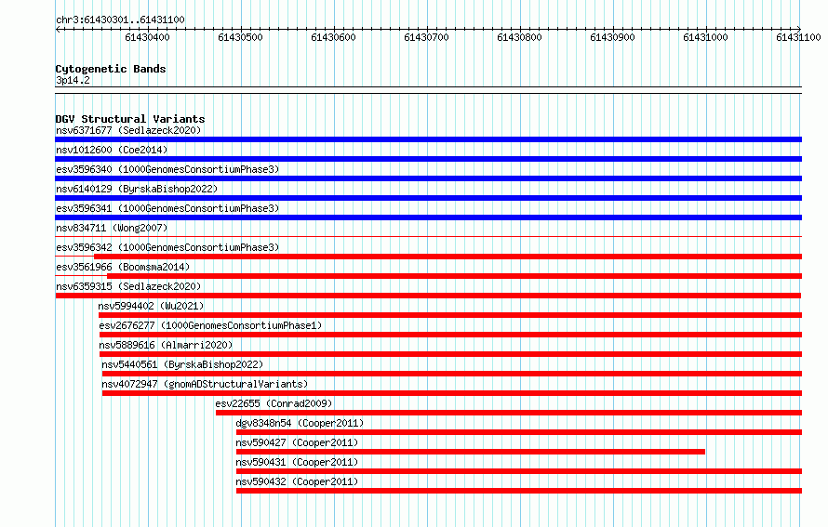Image resolution: width=828 pixels, height=527 pixels.
Task: Open the nsv834711 (Wong2007) variant label
Action: click(x=112, y=228)
